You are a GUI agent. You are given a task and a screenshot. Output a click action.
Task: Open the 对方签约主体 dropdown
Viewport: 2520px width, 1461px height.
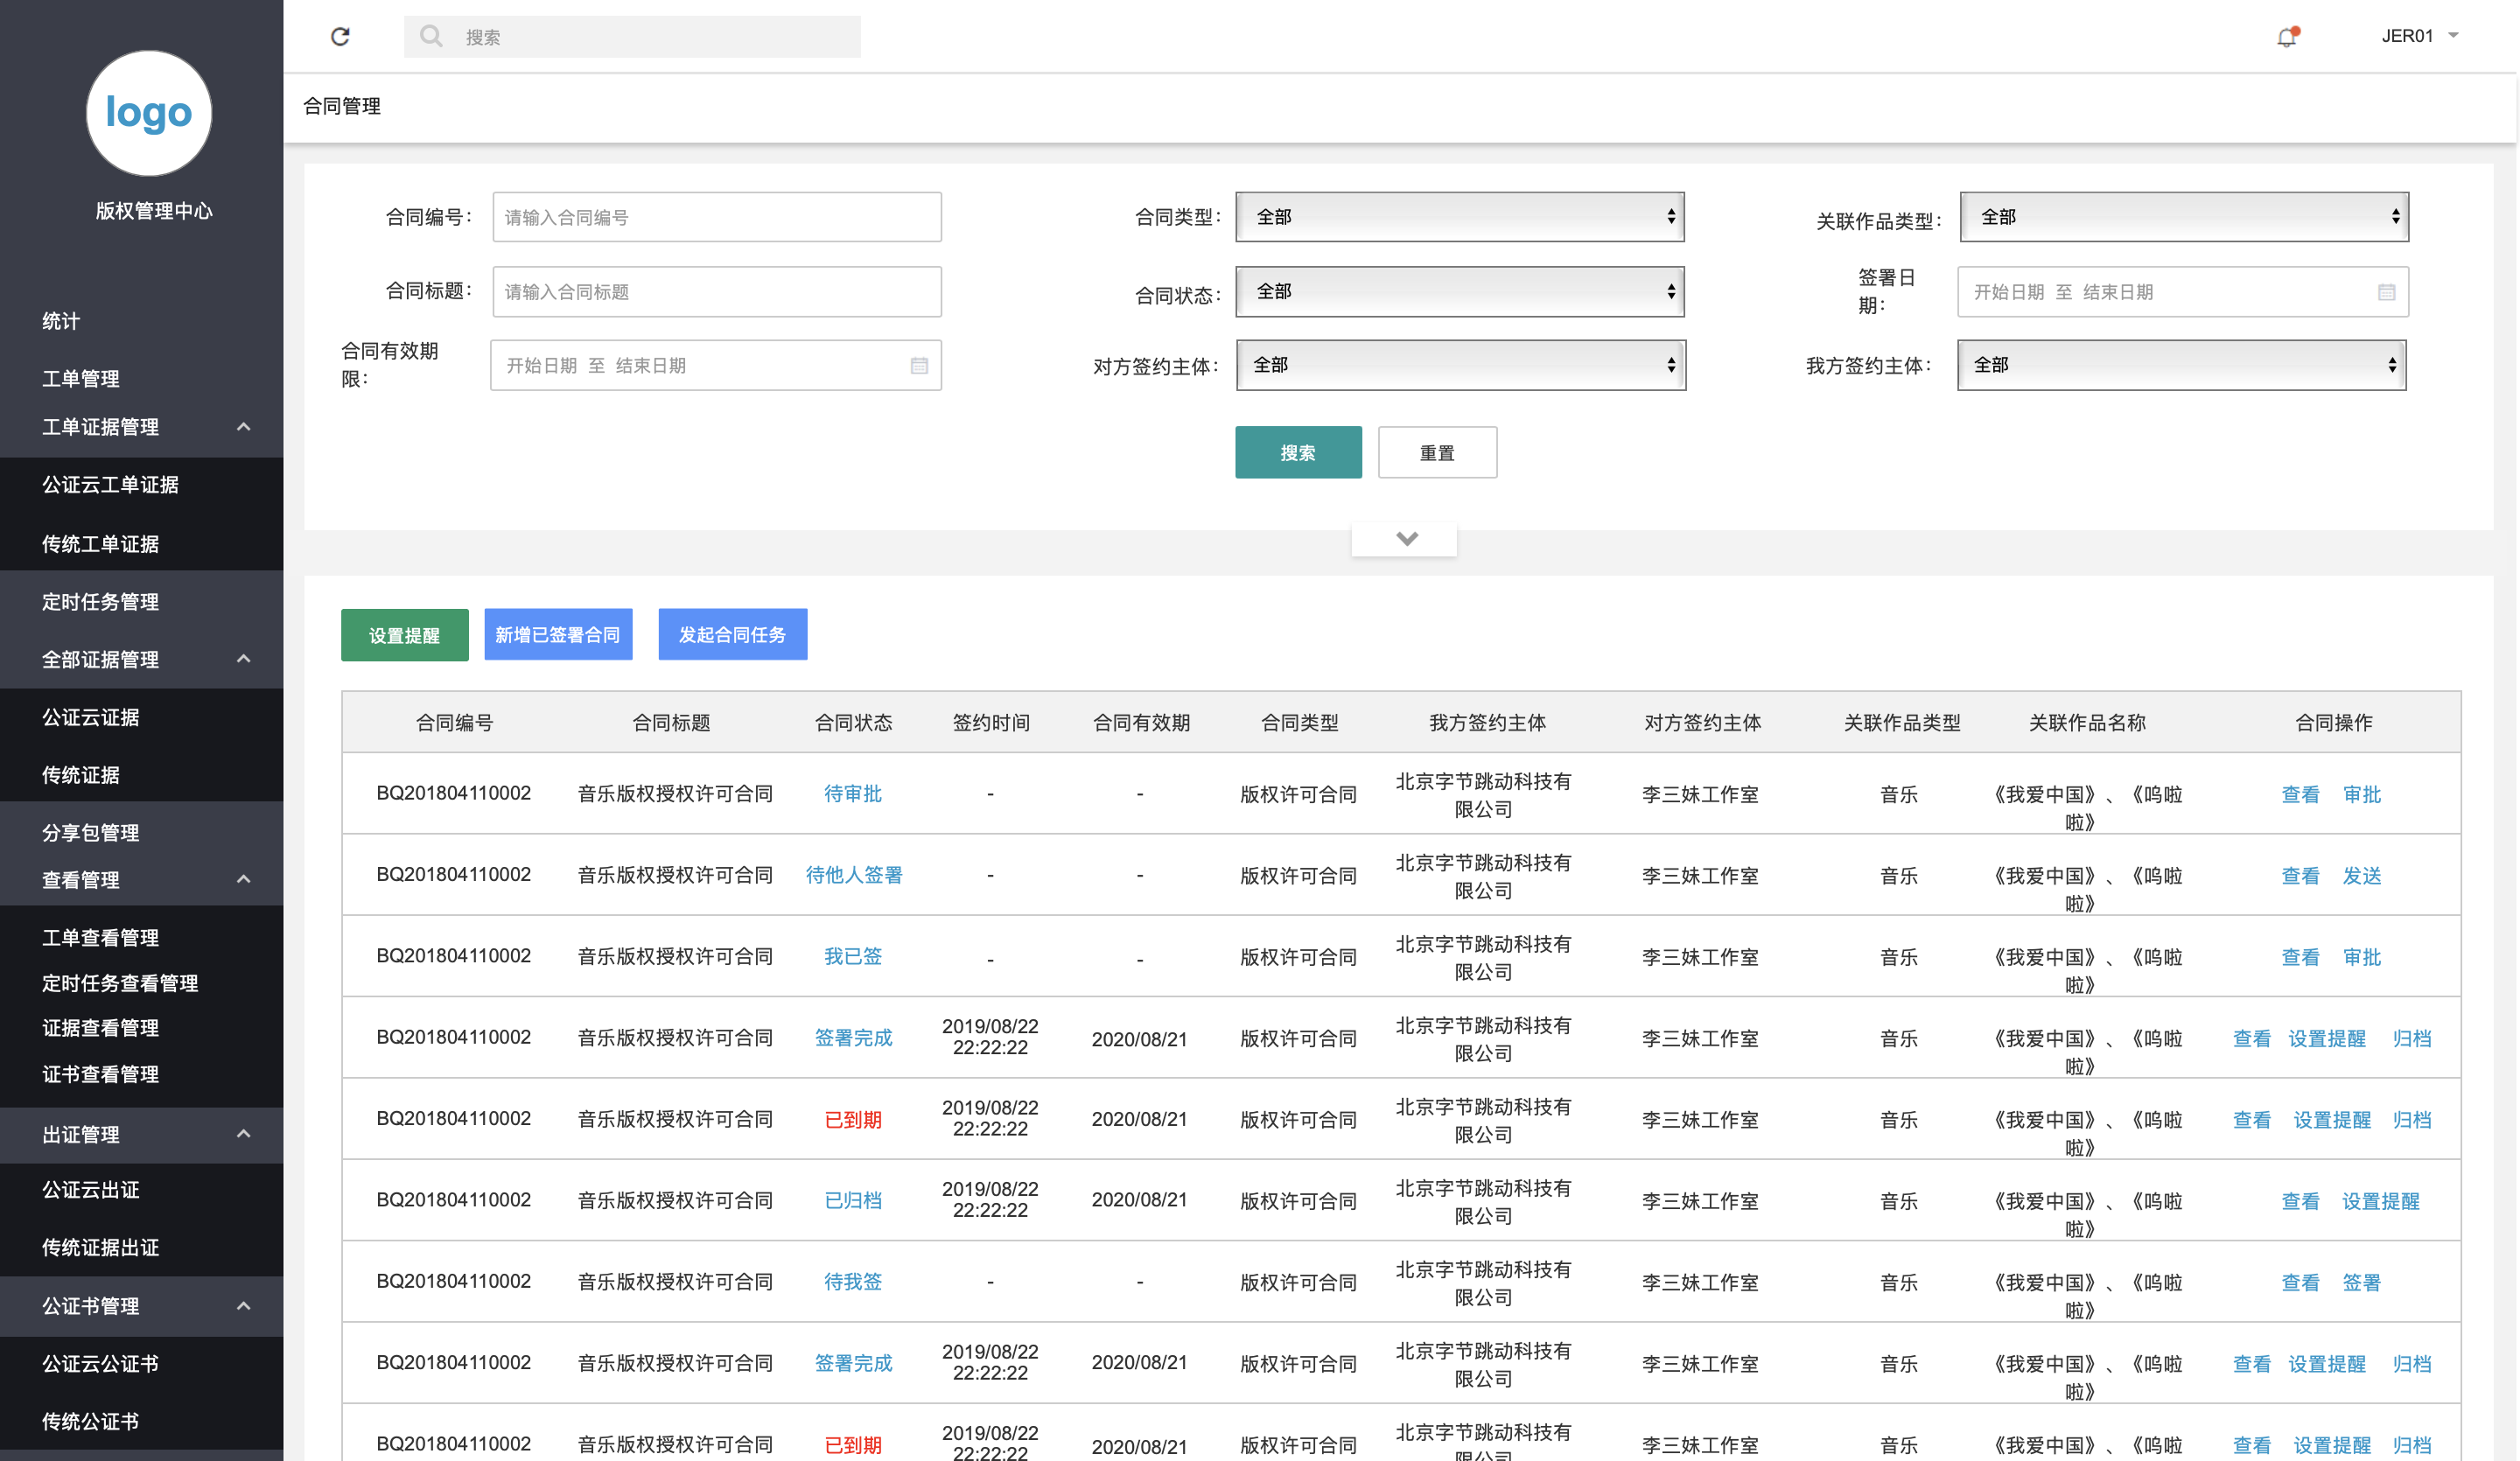pos(1460,365)
